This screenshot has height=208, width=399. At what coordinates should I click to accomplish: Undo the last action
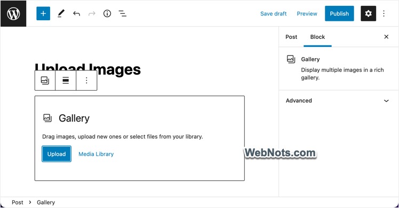(76, 13)
